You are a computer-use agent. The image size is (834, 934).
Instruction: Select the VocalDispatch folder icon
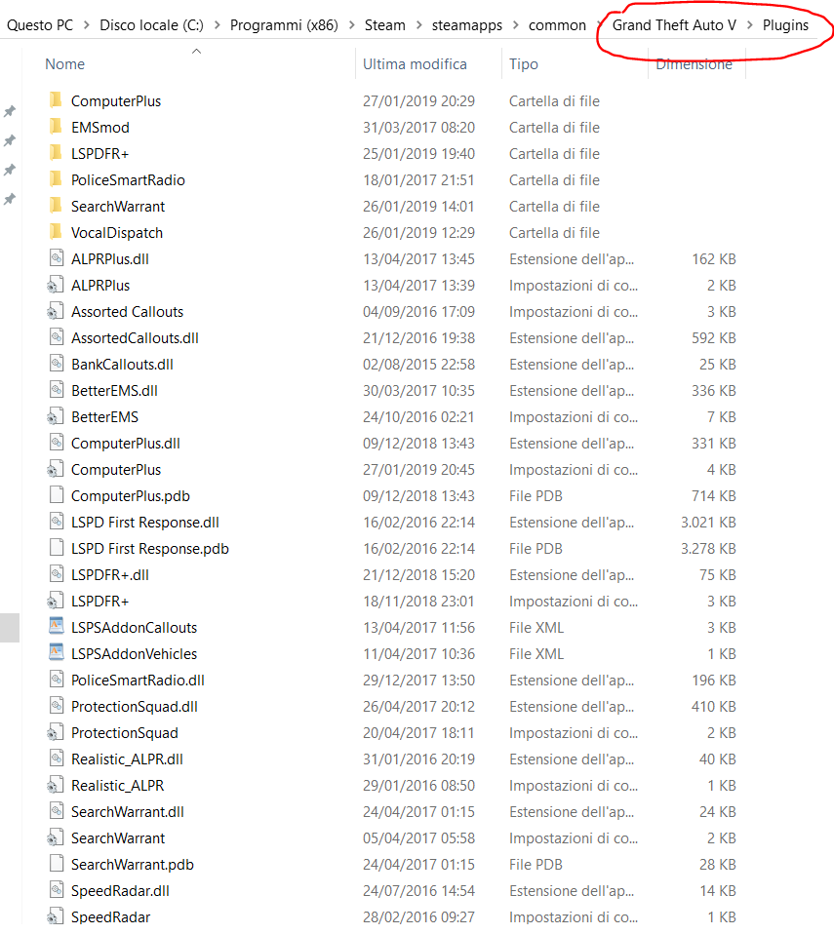[56, 232]
